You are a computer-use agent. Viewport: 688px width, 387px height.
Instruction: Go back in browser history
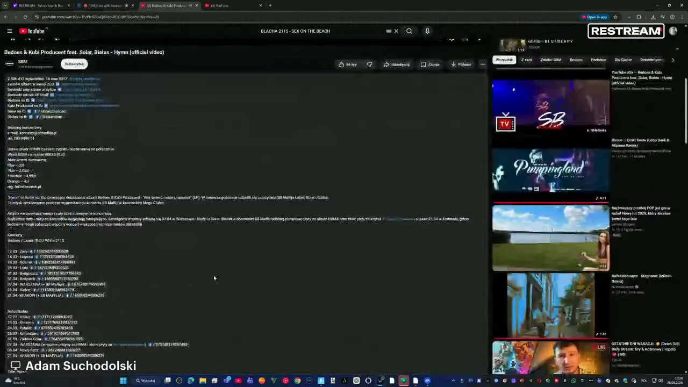tap(6, 17)
